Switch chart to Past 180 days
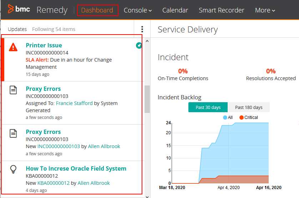This screenshot has height=198, width=299. point(249,107)
